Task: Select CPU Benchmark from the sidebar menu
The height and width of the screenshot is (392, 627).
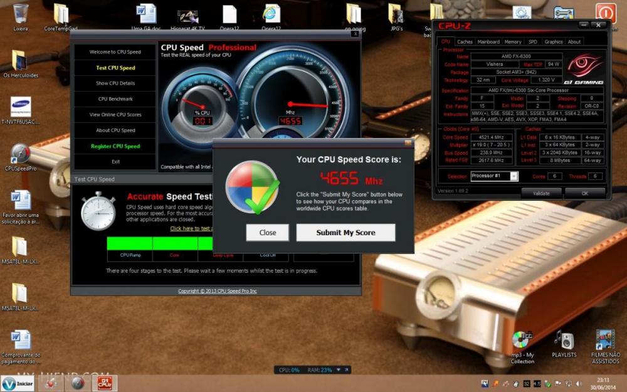Action: pos(115,99)
